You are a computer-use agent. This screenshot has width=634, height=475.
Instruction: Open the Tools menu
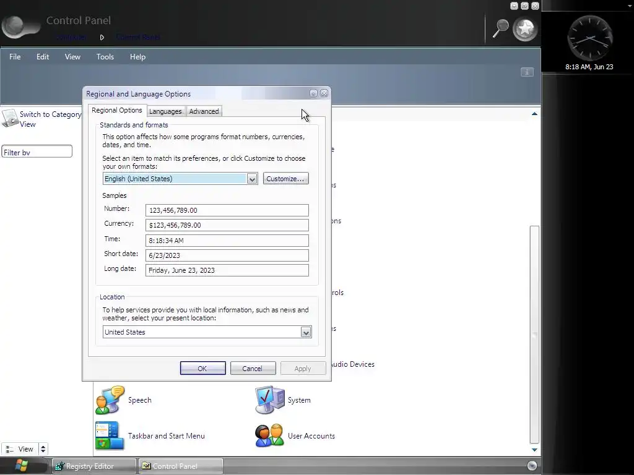[105, 57]
